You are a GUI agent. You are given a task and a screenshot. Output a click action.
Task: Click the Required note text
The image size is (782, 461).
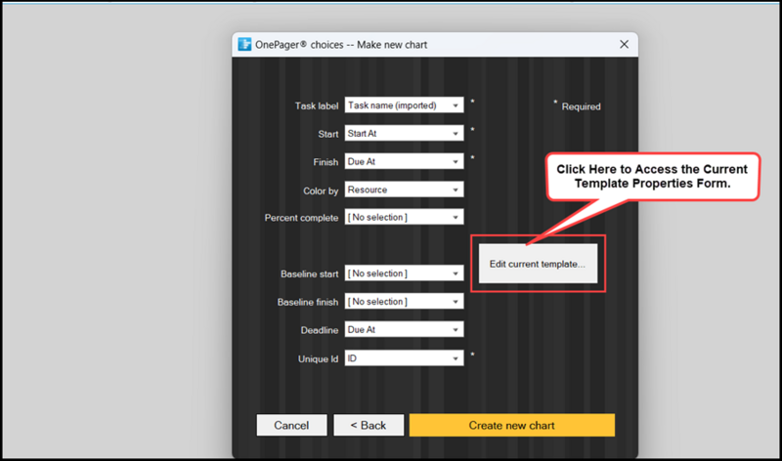(x=581, y=106)
